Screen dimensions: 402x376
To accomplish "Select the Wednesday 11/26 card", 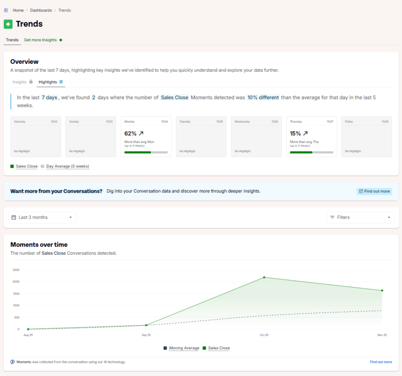I will 256,137.
